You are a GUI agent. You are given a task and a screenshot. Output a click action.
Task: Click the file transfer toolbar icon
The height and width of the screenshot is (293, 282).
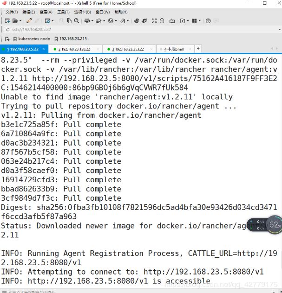click(98, 21)
